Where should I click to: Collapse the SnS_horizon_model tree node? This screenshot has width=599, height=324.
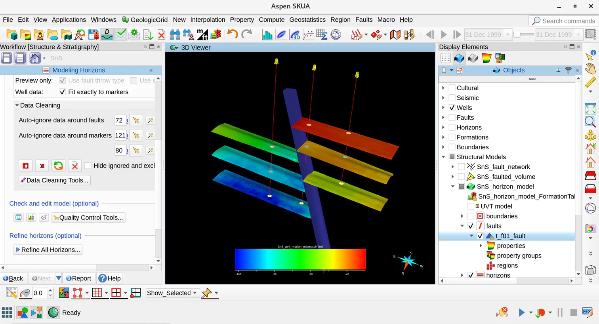coord(453,187)
